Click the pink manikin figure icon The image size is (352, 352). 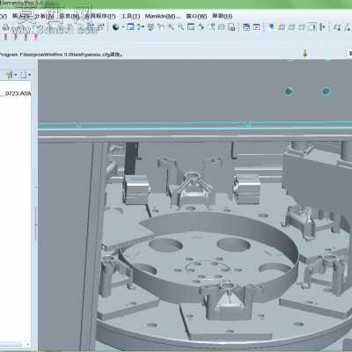coord(36,37)
